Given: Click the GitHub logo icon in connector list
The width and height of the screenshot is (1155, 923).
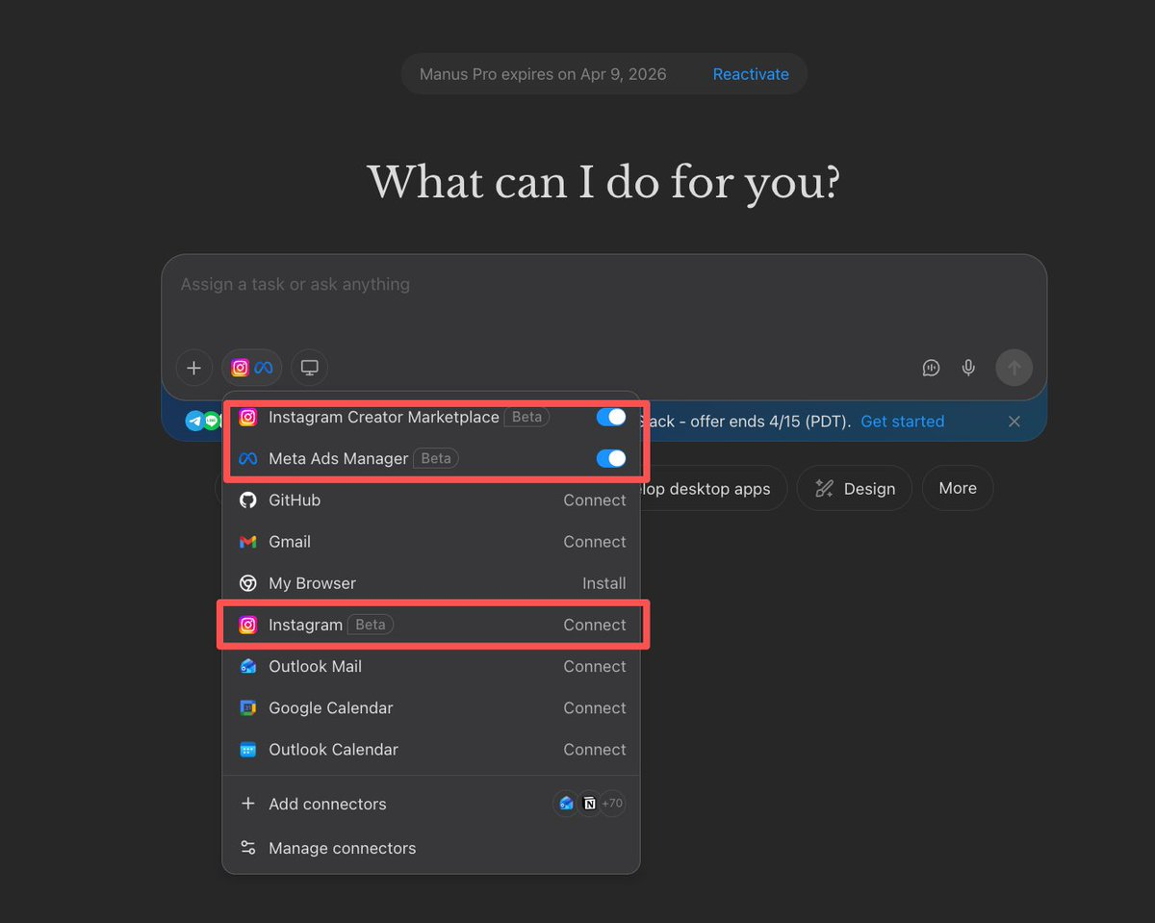Looking at the screenshot, I should click(247, 500).
